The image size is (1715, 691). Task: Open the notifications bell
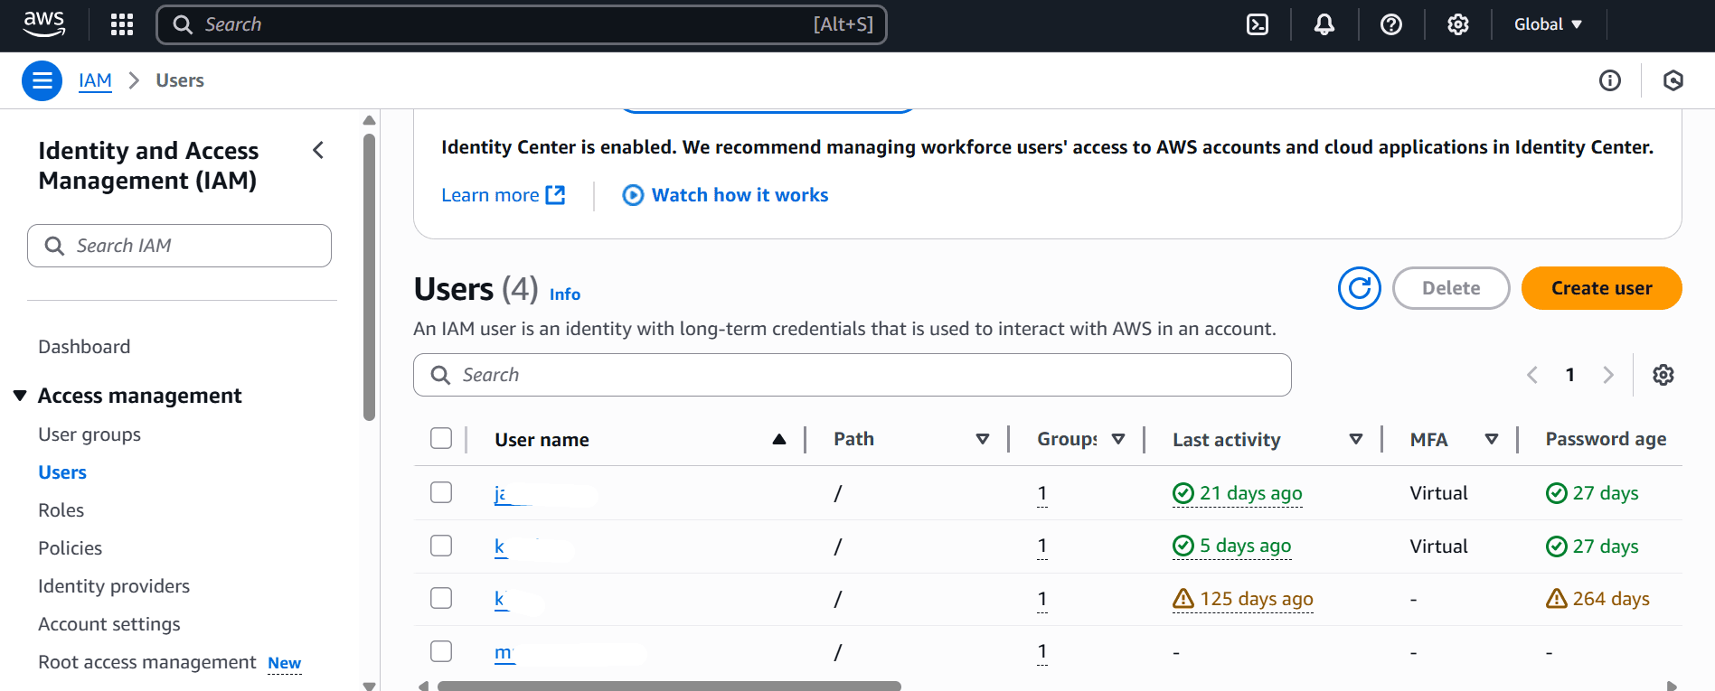click(1324, 24)
